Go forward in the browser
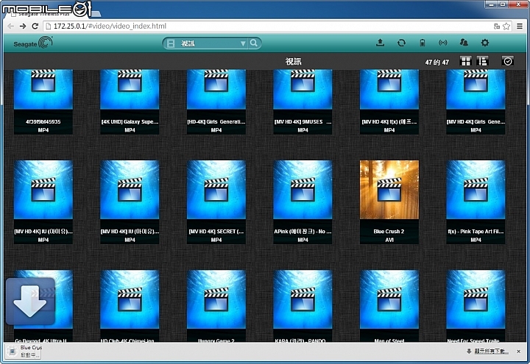The width and height of the screenshot is (530, 364). coord(23,26)
